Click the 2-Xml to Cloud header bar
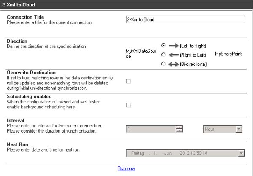253x176 pixels. 126,5
